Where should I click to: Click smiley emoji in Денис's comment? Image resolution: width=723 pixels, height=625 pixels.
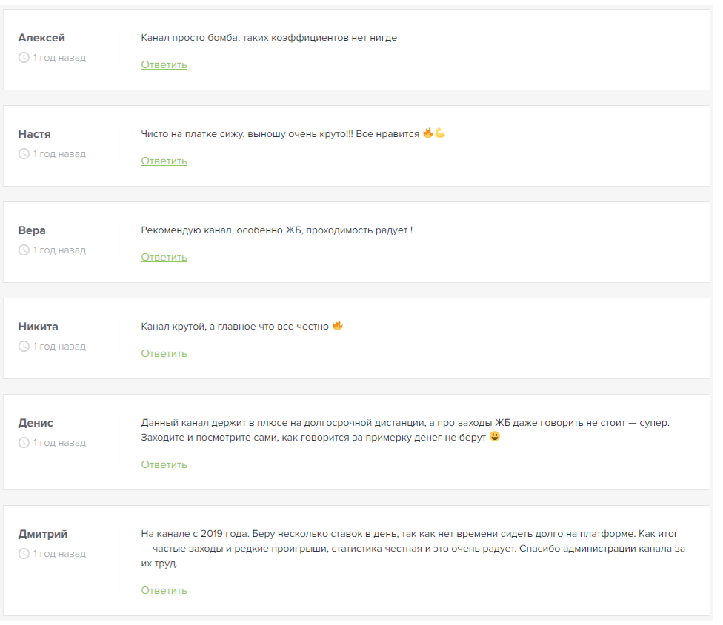click(494, 436)
